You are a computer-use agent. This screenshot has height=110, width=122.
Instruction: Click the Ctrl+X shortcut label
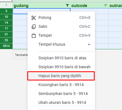coord(85,18)
